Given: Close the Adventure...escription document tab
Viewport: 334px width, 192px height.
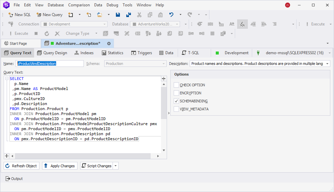Looking at the screenshot, I should point(109,43).
